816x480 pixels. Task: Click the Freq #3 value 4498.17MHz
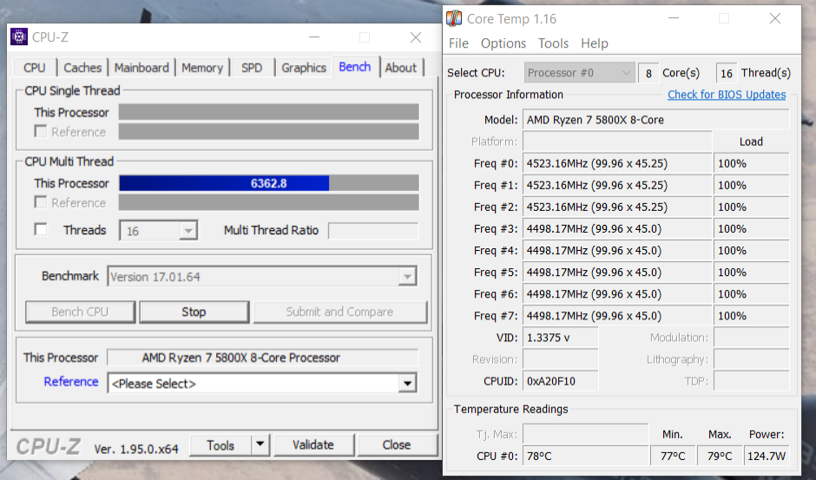(x=617, y=229)
